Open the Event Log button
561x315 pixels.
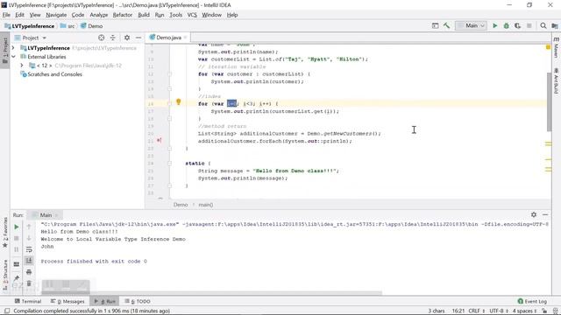532,301
